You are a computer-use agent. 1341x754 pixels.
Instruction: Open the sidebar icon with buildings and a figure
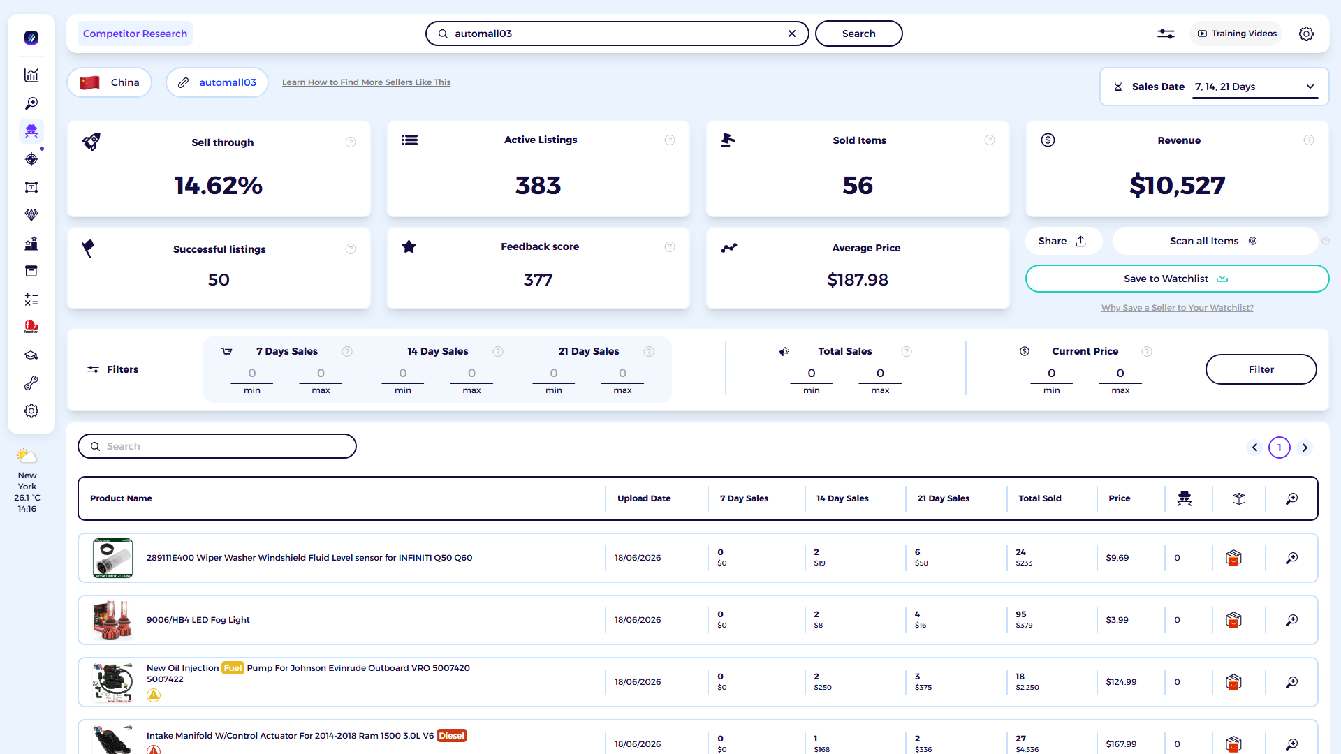point(31,244)
